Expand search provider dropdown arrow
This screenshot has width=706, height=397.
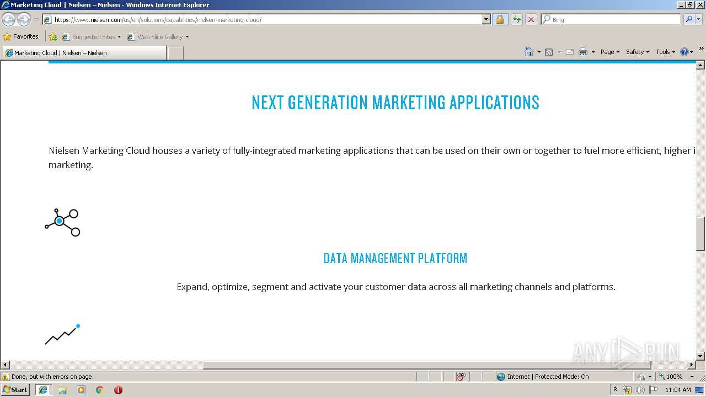coord(698,20)
